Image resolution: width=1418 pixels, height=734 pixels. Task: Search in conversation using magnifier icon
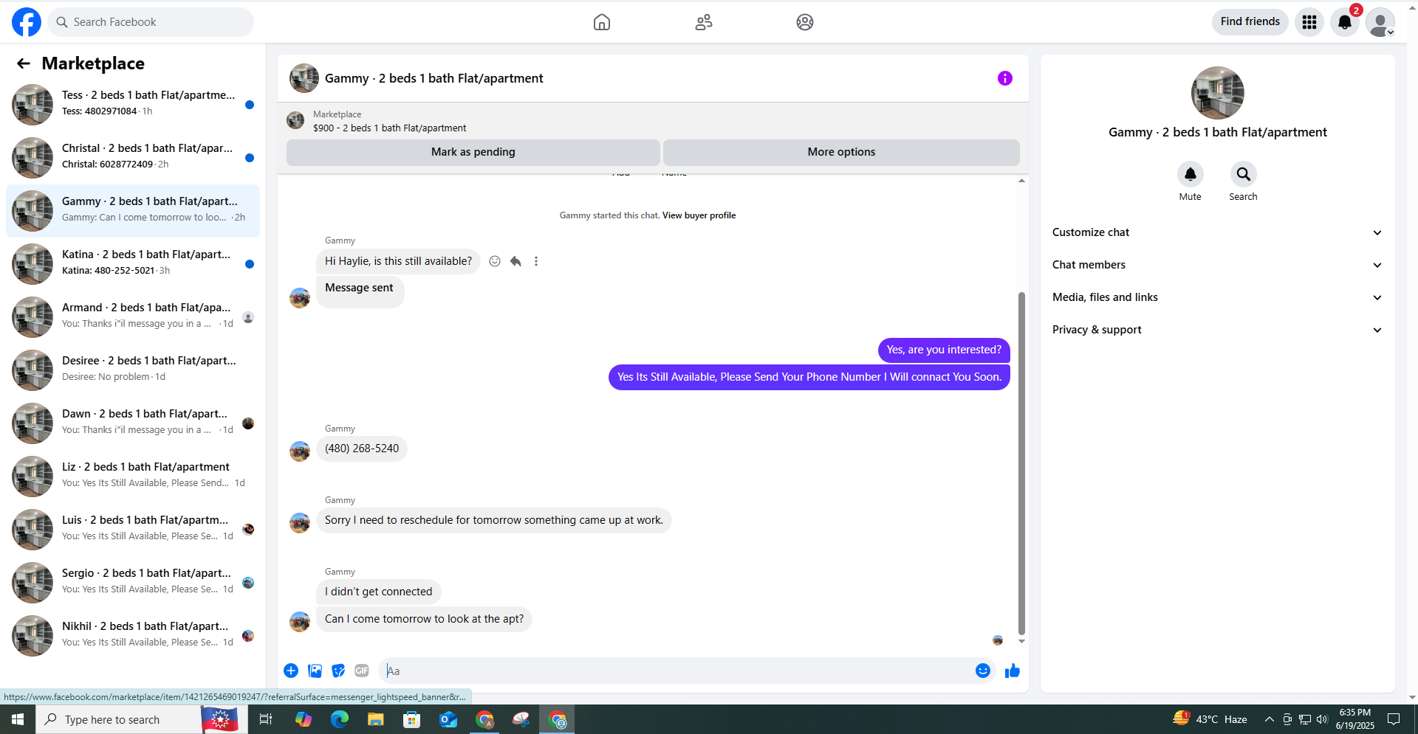click(x=1244, y=174)
